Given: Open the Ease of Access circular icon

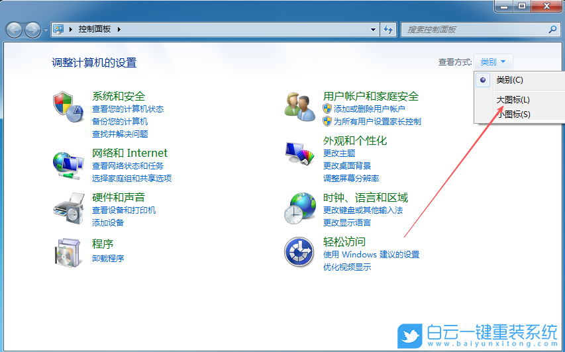Looking at the screenshot, I should pyautogui.click(x=299, y=251).
